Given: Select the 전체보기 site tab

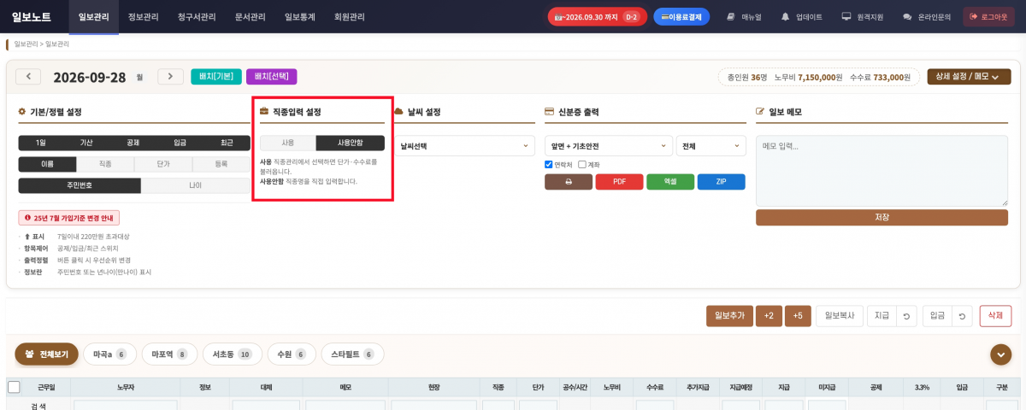Looking at the screenshot, I should 47,354.
